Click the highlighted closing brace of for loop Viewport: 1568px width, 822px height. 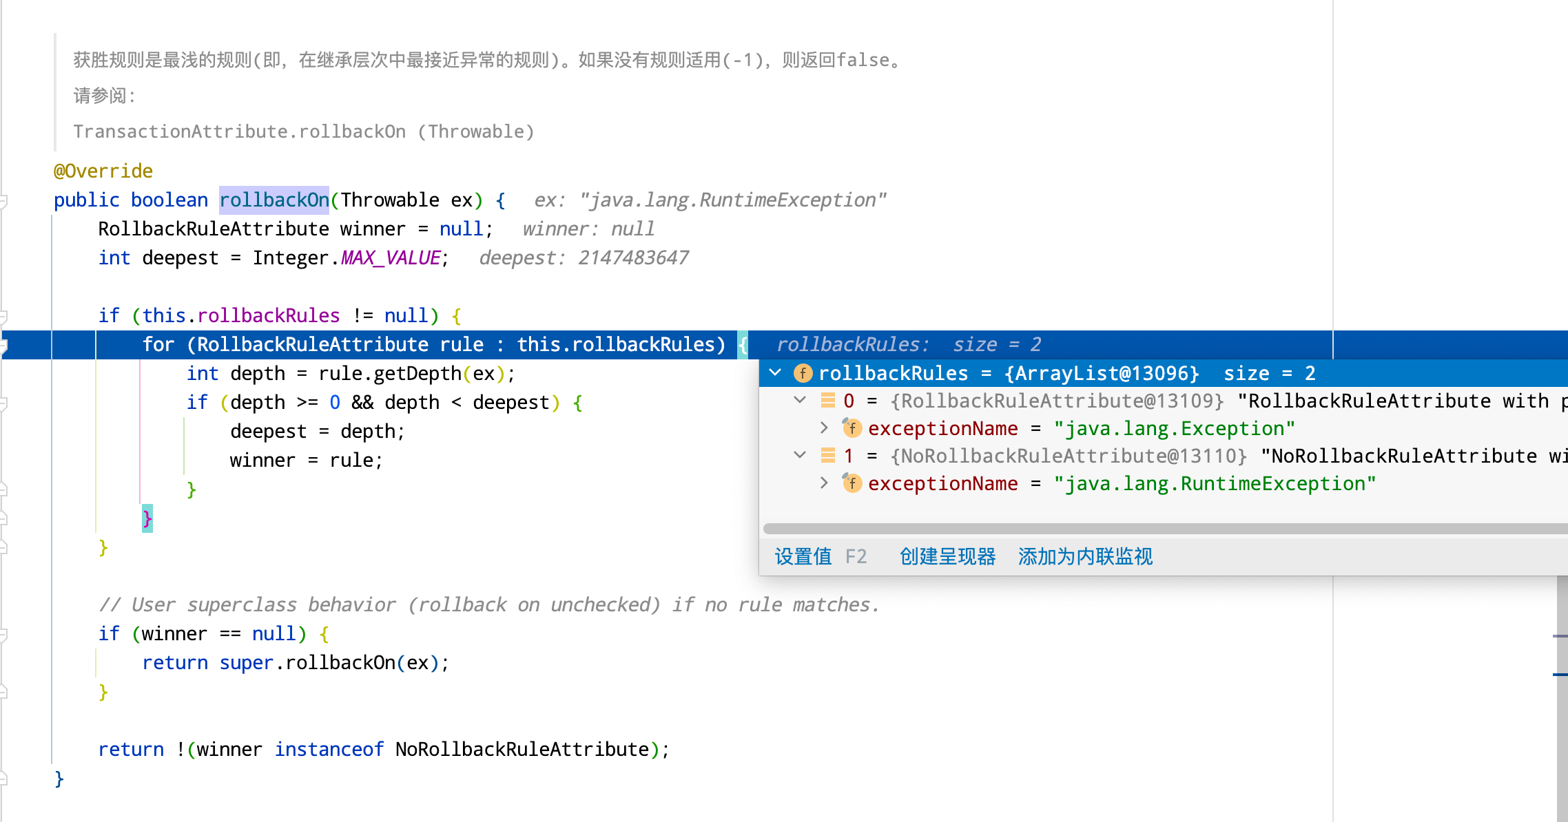147,518
